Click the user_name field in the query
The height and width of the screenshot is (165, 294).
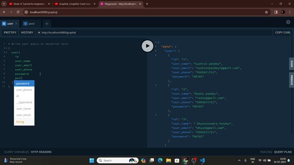pos(23,61)
